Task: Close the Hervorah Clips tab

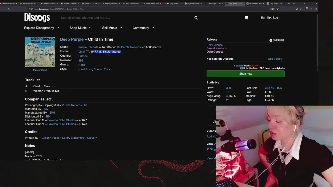Action: pos(37,4)
